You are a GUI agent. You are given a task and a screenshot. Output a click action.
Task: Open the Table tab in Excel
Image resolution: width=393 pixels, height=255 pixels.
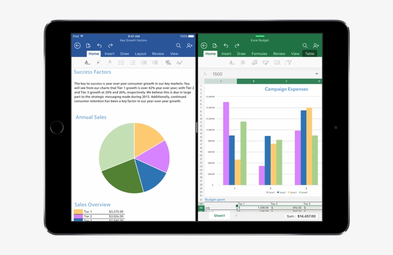[x=310, y=54]
